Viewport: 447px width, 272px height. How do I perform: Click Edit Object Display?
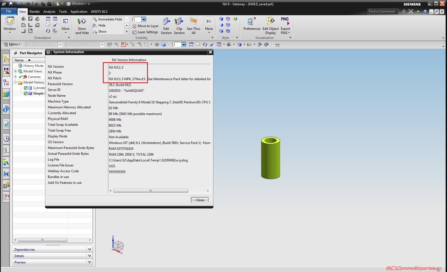click(271, 26)
